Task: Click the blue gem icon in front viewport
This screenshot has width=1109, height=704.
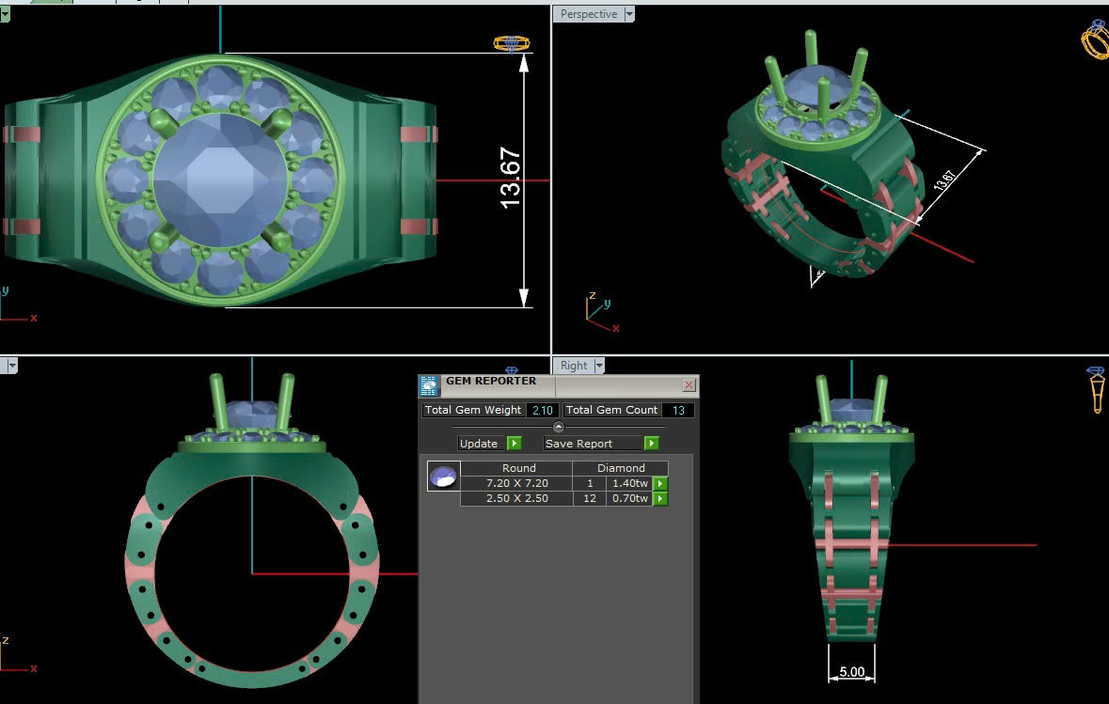Action: click(x=512, y=370)
